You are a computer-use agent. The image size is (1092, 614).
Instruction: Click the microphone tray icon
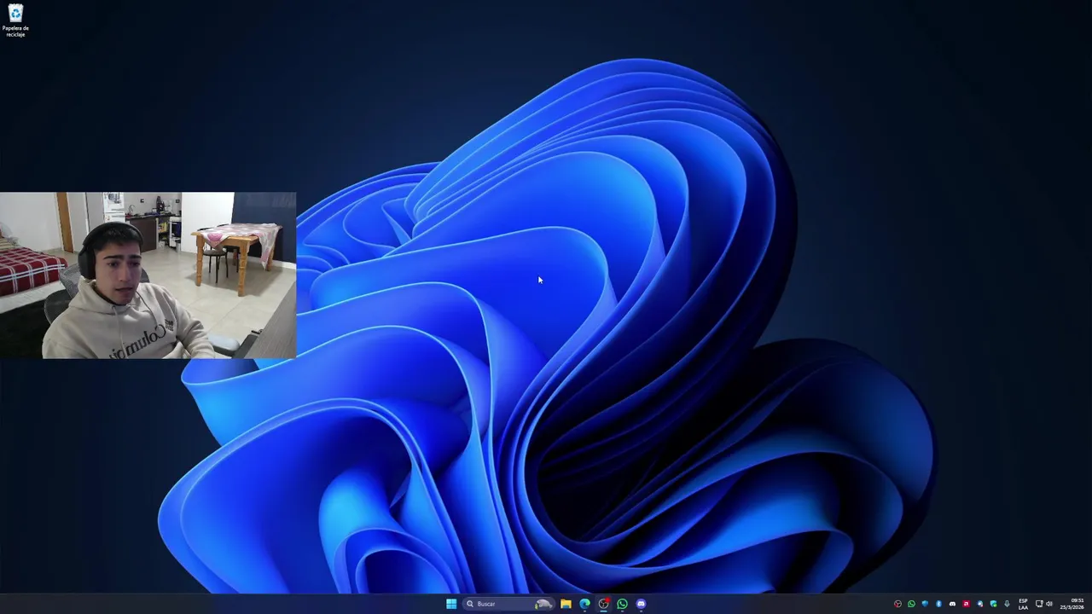pyautogui.click(x=1007, y=604)
